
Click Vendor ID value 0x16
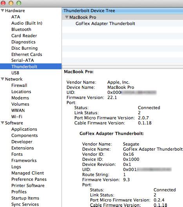point(129,154)
